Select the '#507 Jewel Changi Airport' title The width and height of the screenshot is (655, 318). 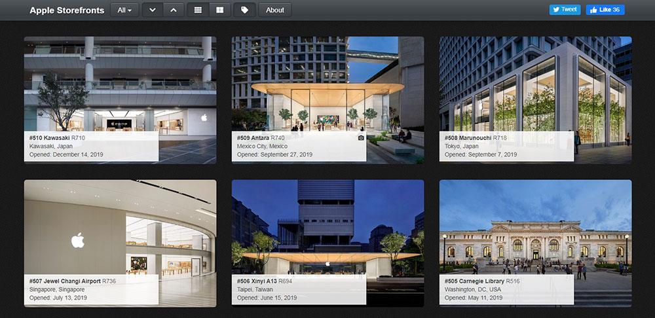[65, 281]
